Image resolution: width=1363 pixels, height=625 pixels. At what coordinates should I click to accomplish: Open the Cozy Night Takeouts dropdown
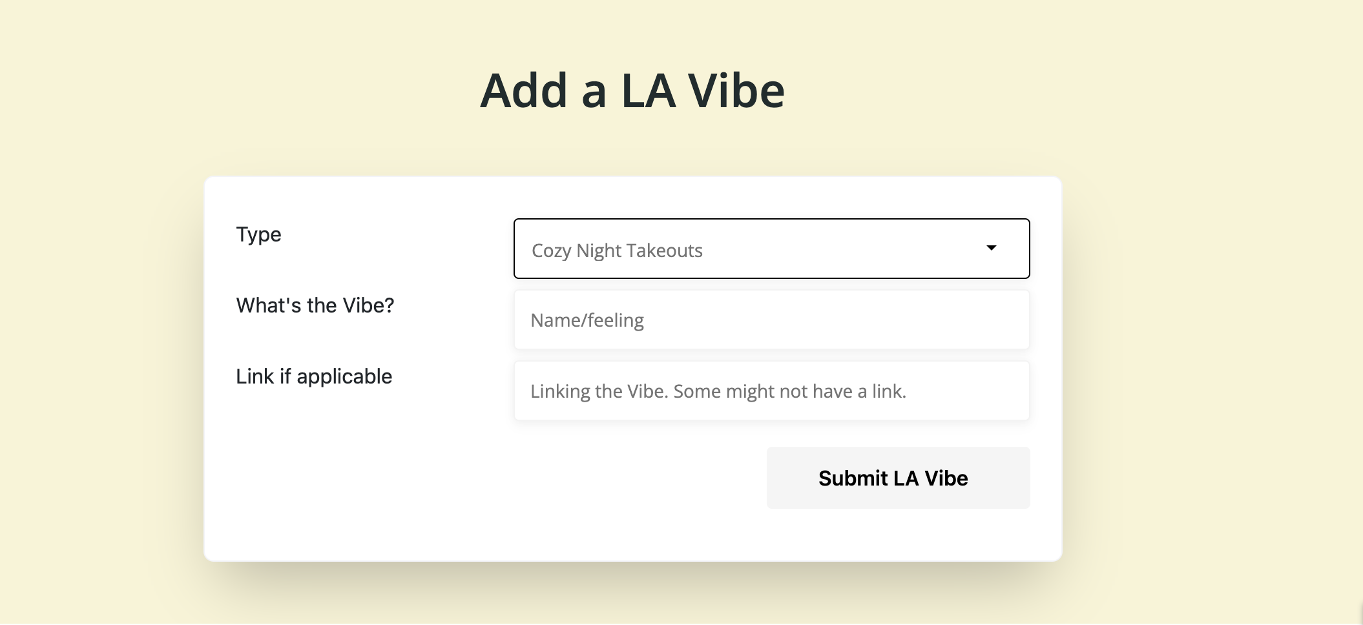(771, 249)
